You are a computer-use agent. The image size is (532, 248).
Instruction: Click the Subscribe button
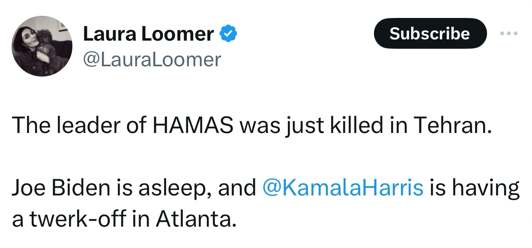(430, 33)
